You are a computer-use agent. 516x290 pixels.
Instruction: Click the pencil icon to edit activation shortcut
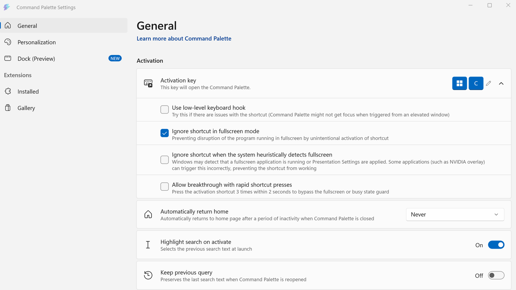point(488,83)
